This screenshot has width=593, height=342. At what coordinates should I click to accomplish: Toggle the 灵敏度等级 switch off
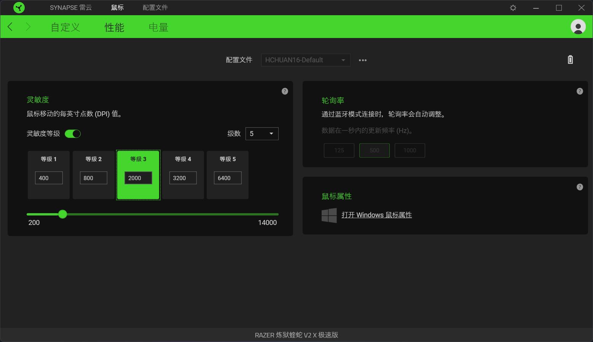click(x=73, y=134)
